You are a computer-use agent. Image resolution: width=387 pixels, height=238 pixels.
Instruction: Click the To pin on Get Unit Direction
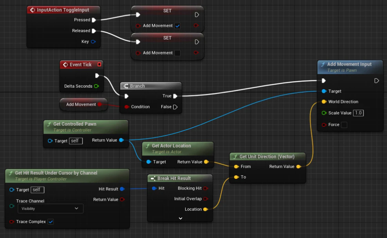coord(236,177)
